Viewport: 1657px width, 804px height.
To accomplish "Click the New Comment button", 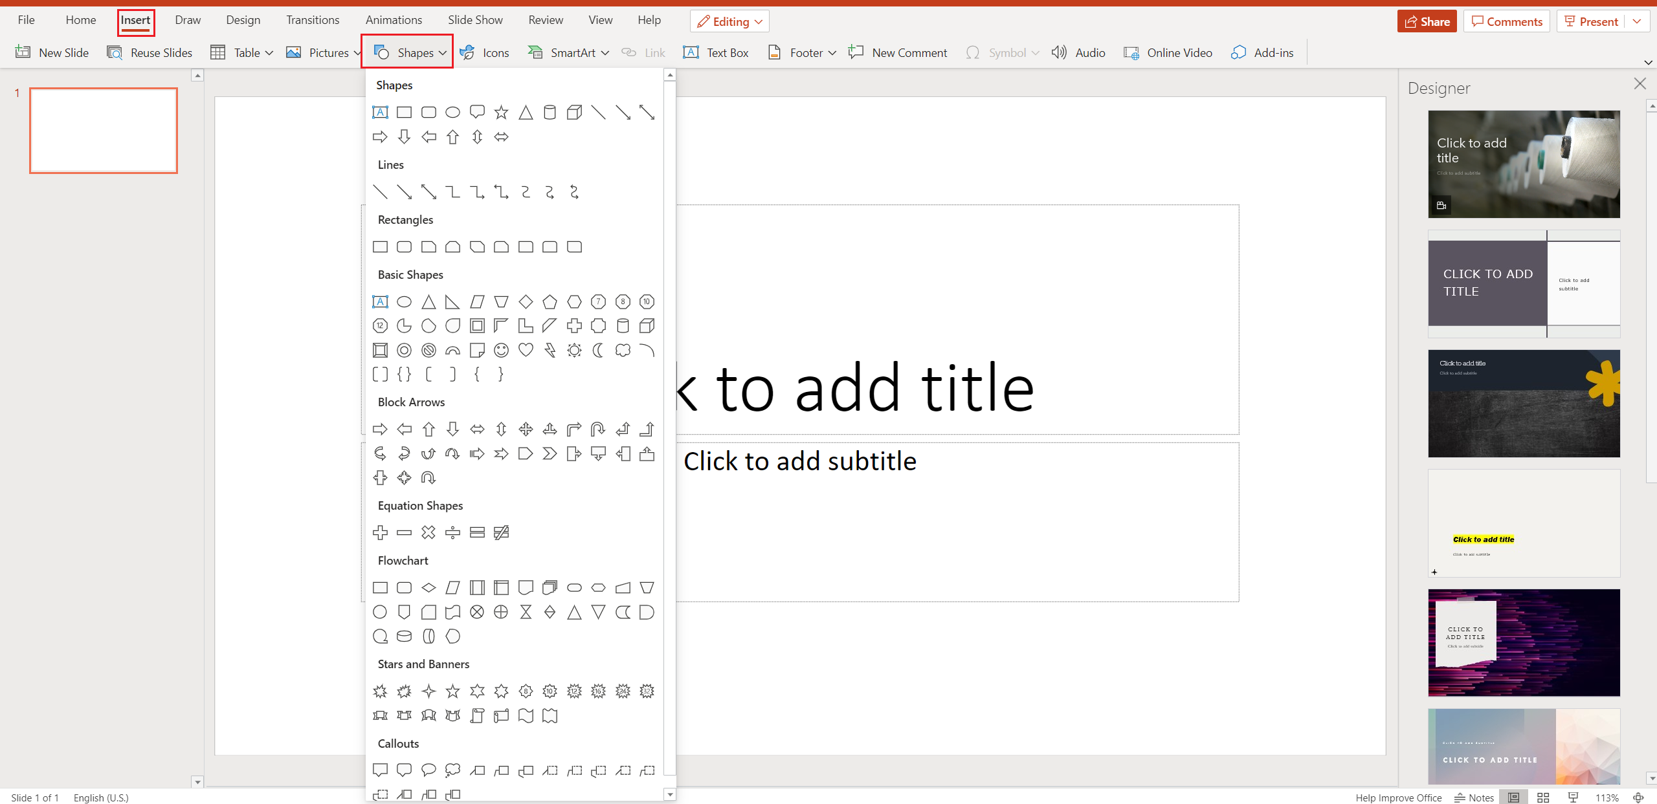I will tap(898, 52).
